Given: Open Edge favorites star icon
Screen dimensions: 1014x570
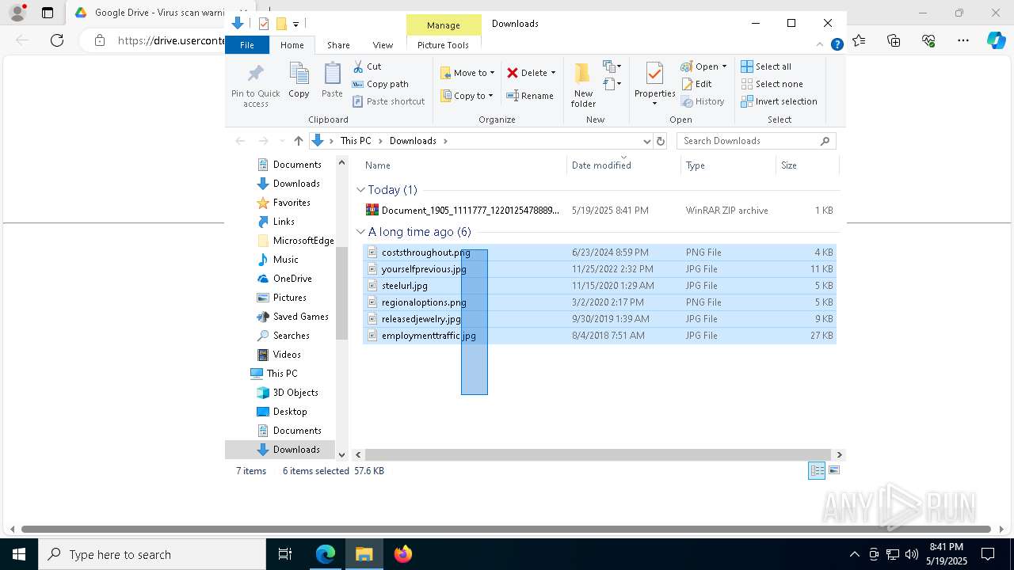Looking at the screenshot, I should (860, 40).
